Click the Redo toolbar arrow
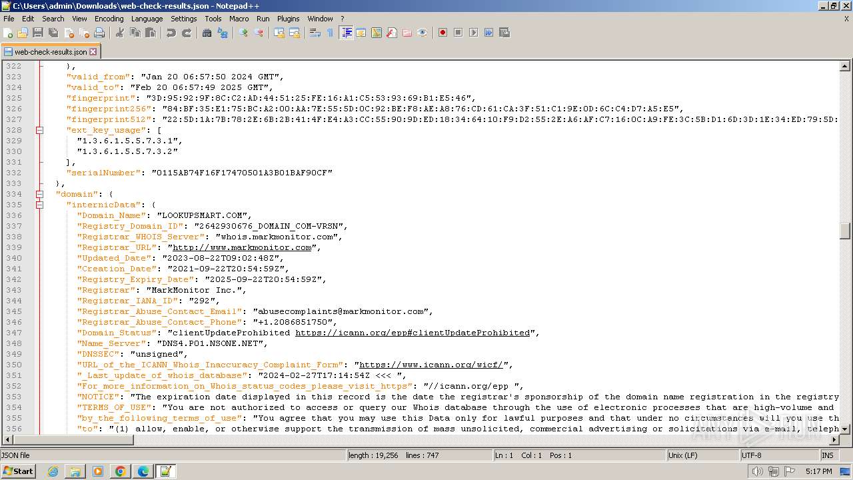Image resolution: width=853 pixels, height=480 pixels. 187,33
